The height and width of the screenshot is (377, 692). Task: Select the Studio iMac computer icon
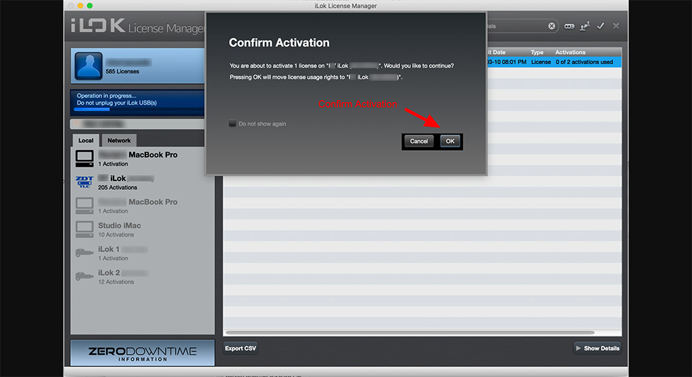click(x=84, y=229)
